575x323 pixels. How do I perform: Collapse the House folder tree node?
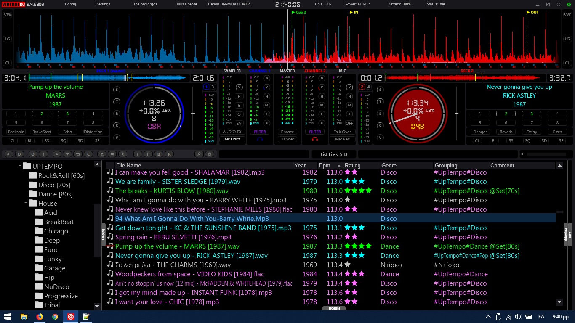point(26,204)
